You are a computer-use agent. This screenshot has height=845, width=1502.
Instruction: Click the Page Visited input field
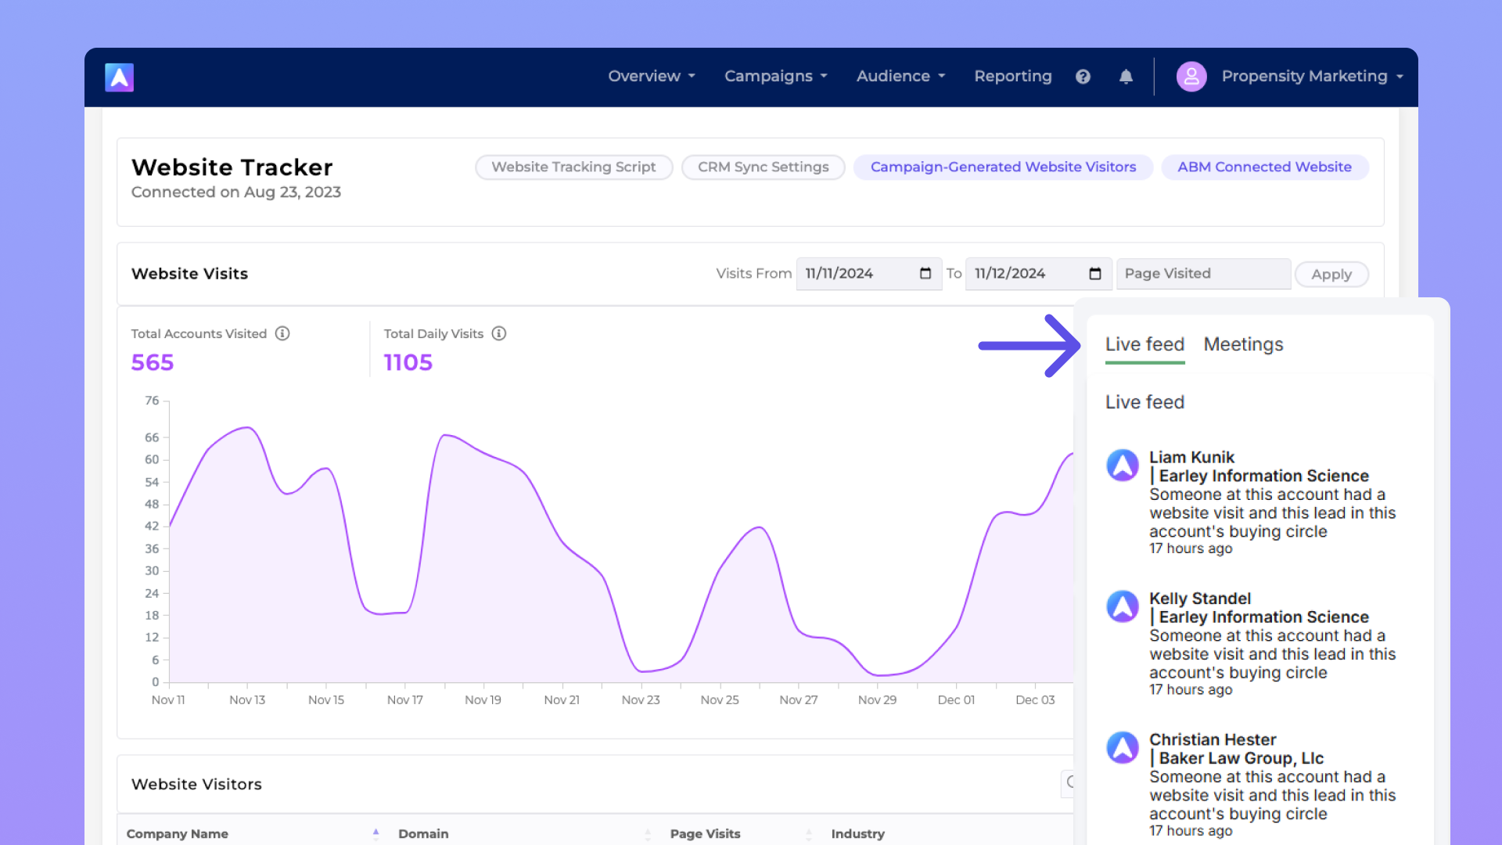(1202, 274)
